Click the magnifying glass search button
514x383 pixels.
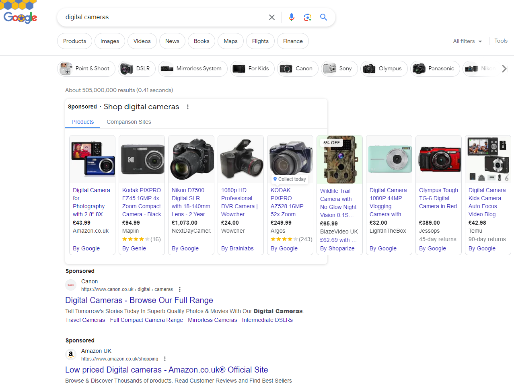pos(323,17)
